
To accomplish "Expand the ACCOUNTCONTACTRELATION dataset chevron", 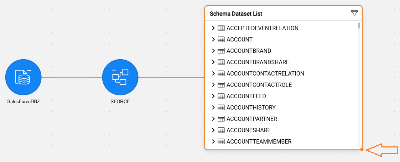I will pyautogui.click(x=213, y=74).
